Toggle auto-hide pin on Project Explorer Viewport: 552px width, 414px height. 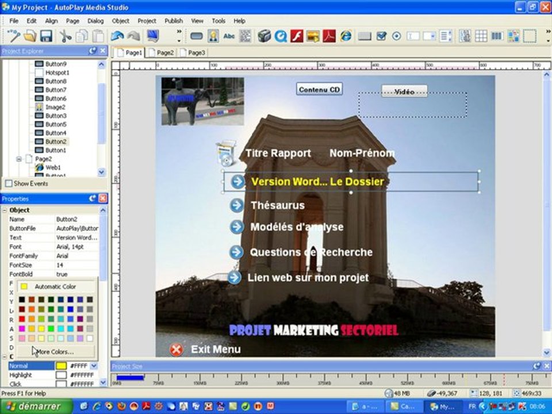93,51
